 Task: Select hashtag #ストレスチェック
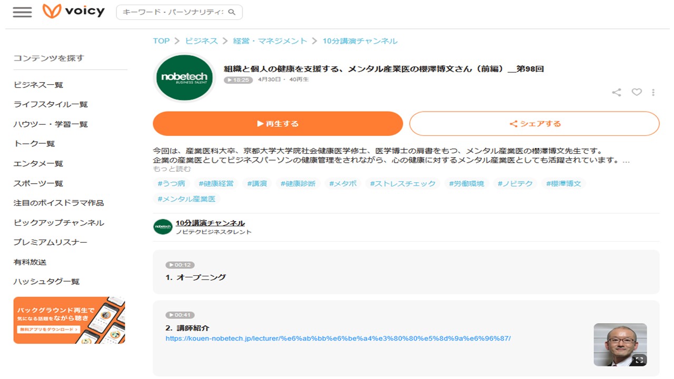tap(403, 184)
